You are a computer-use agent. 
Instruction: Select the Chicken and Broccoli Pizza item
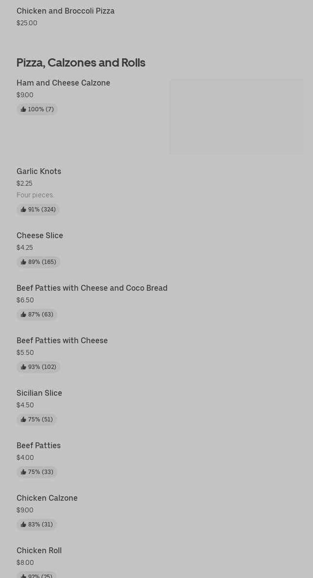65,11
